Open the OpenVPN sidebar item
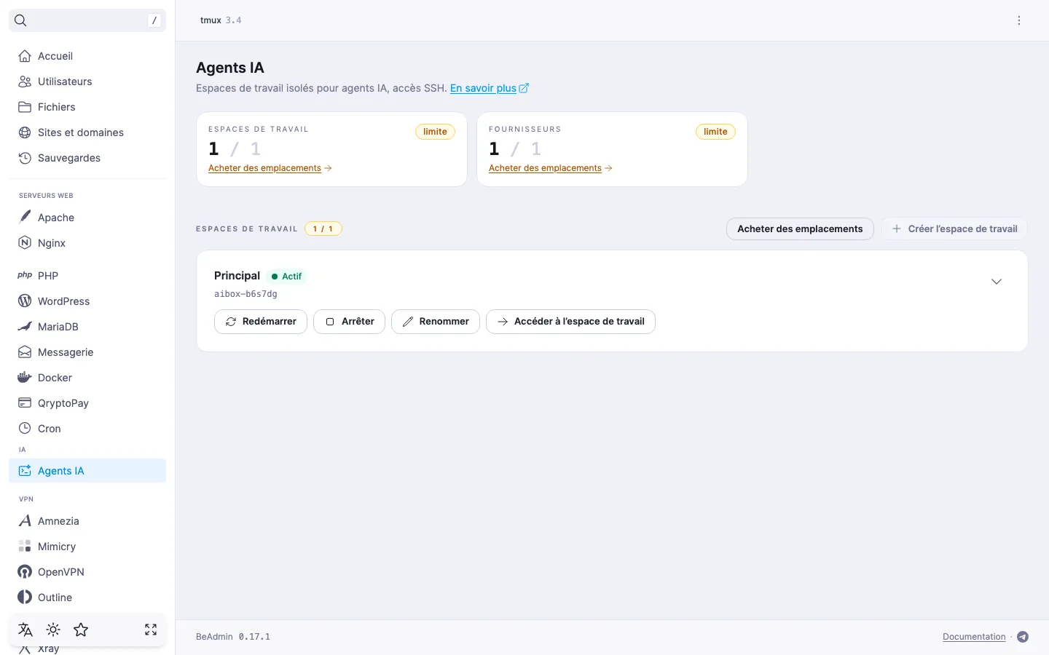Viewport: 1049px width, 655px height. [87, 572]
